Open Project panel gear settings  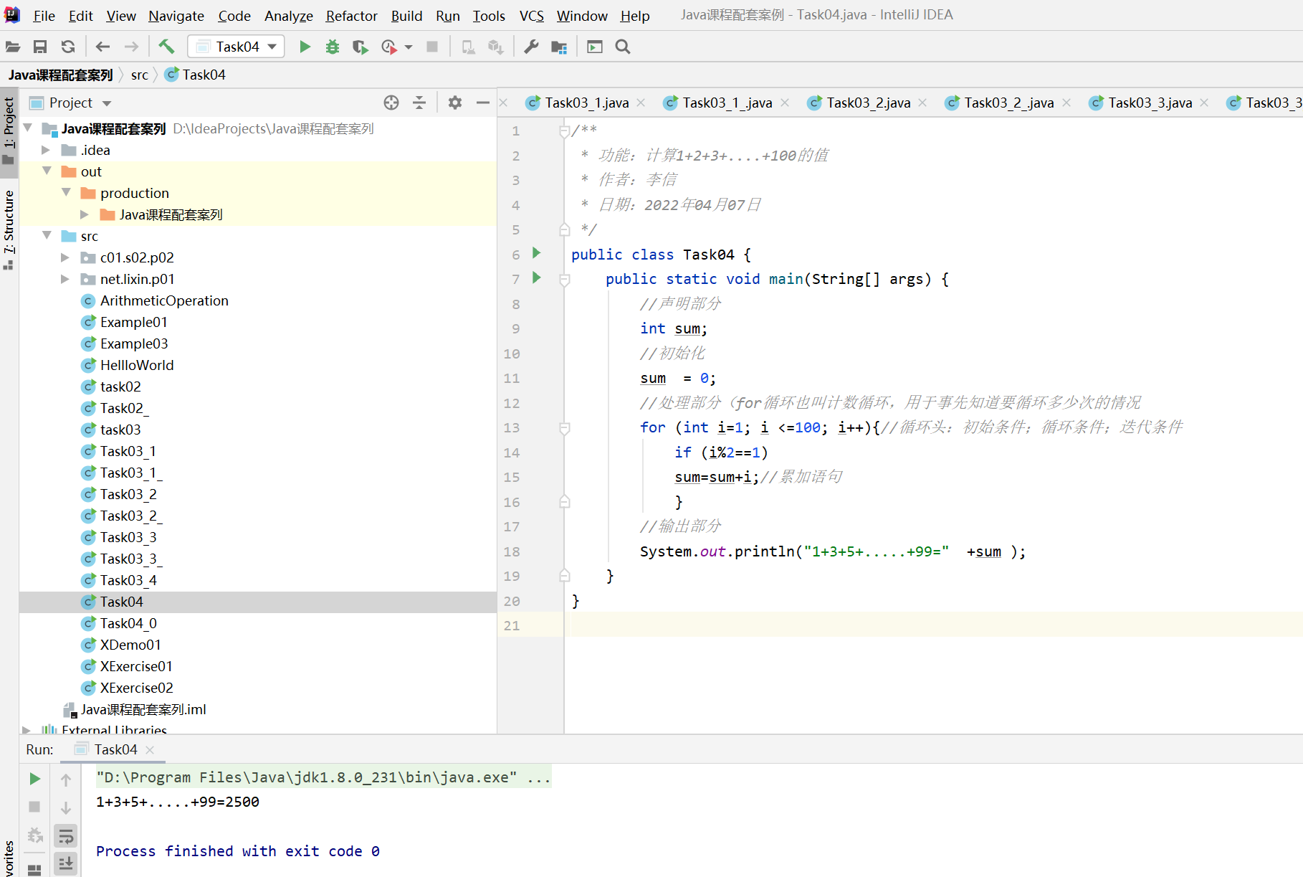[455, 103]
